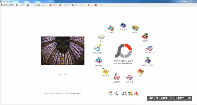Open the 이어붙이기 combine icon in the circle

[x=149, y=48]
